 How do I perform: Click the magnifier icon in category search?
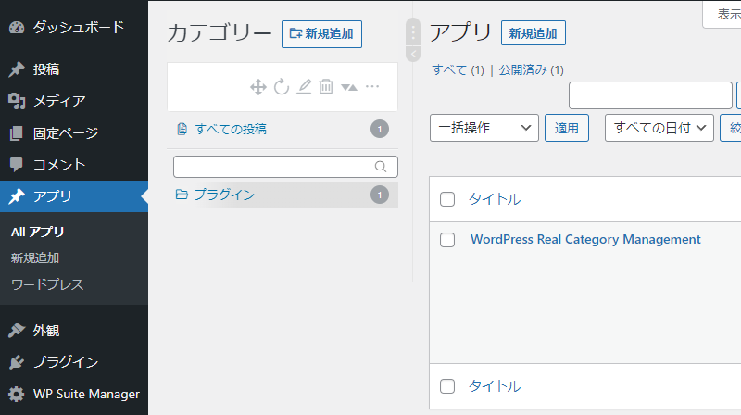[381, 167]
